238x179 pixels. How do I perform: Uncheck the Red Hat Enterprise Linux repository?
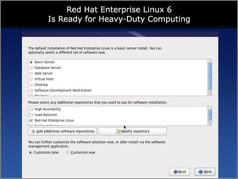click(31, 120)
